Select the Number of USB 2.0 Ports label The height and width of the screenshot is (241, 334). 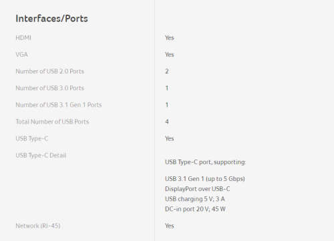50,71
